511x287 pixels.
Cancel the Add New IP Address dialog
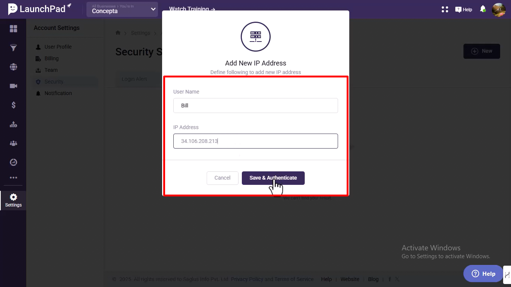click(222, 178)
